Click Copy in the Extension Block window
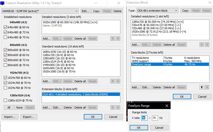The height and width of the screenshot is (132, 213). 185,11
